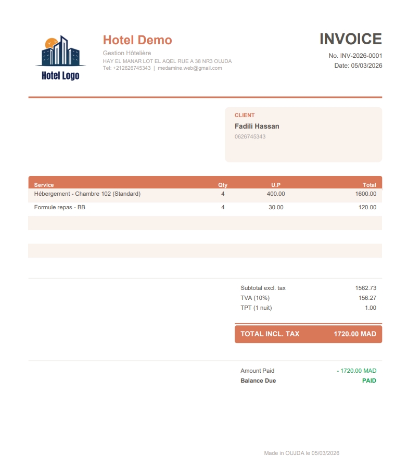Select client name Fadili Hassan

257,127
